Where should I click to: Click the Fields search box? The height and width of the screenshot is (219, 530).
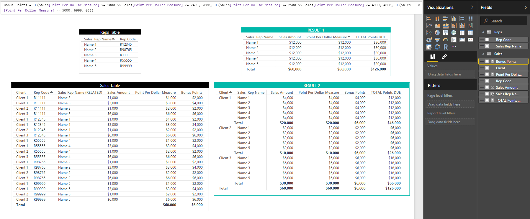click(504, 21)
